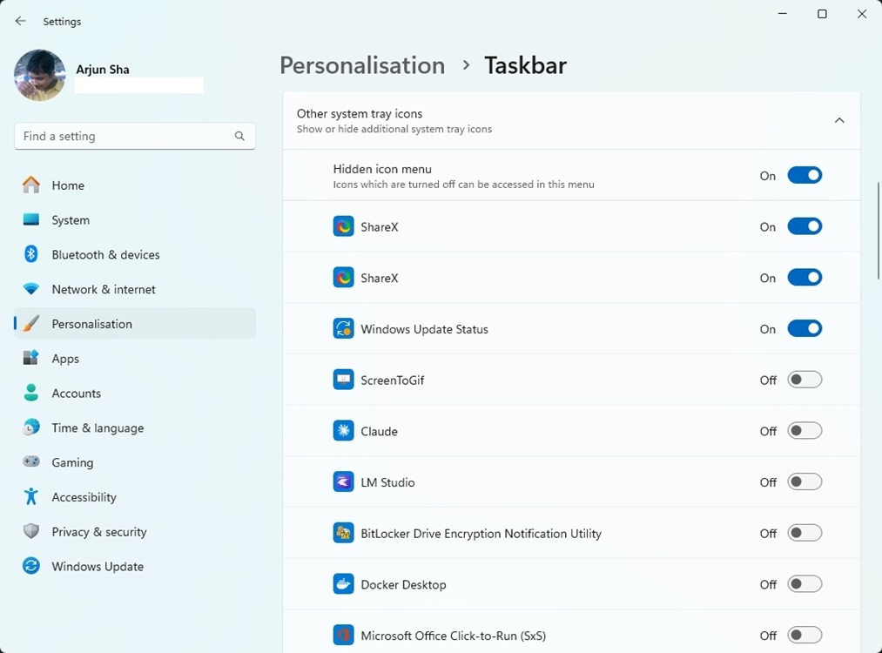Viewport: 882px width, 653px height.
Task: Click the search magnifier in Find a setting
Action: tap(239, 137)
